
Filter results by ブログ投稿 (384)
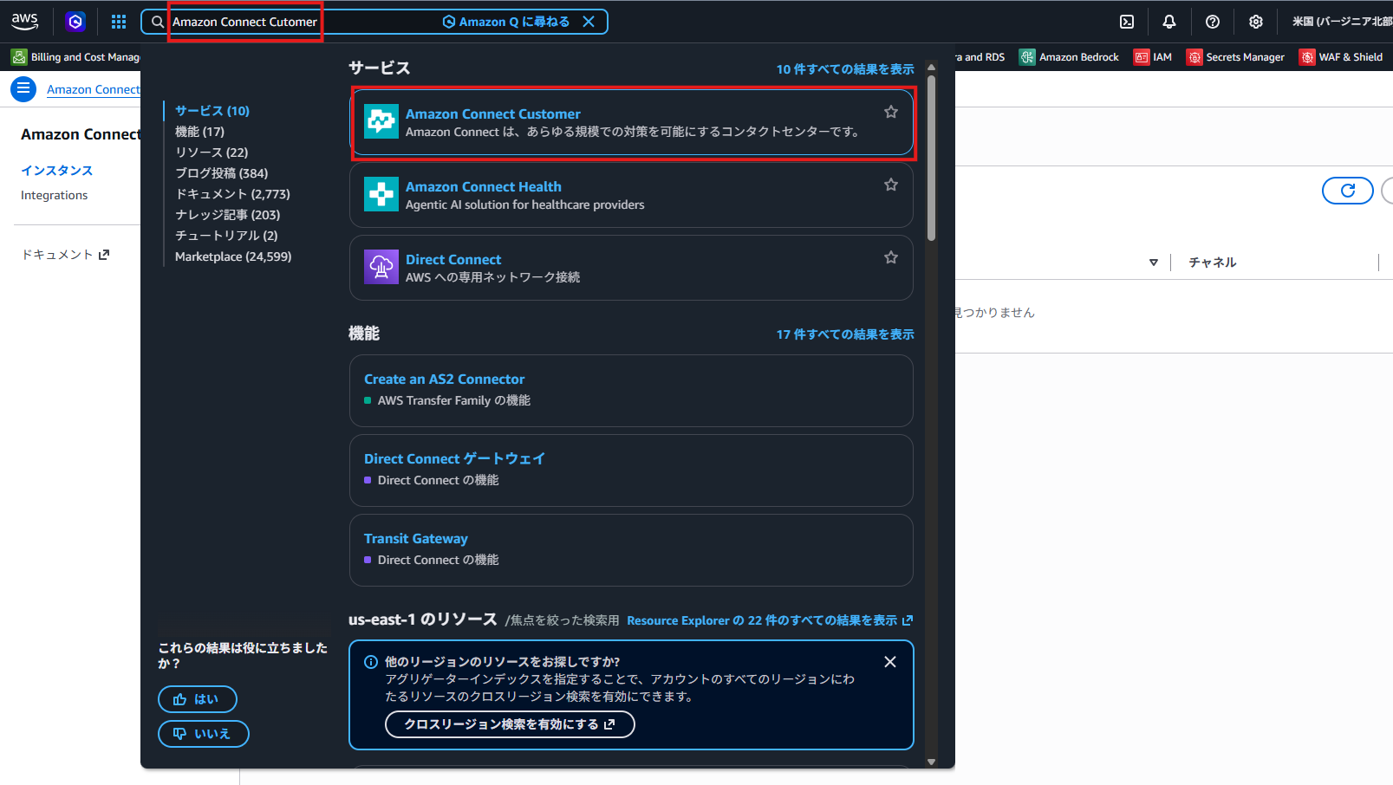click(x=221, y=173)
